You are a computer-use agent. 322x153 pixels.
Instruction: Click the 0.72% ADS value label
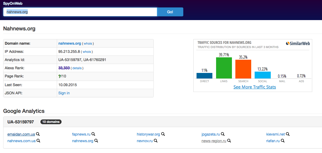coord(301,76)
